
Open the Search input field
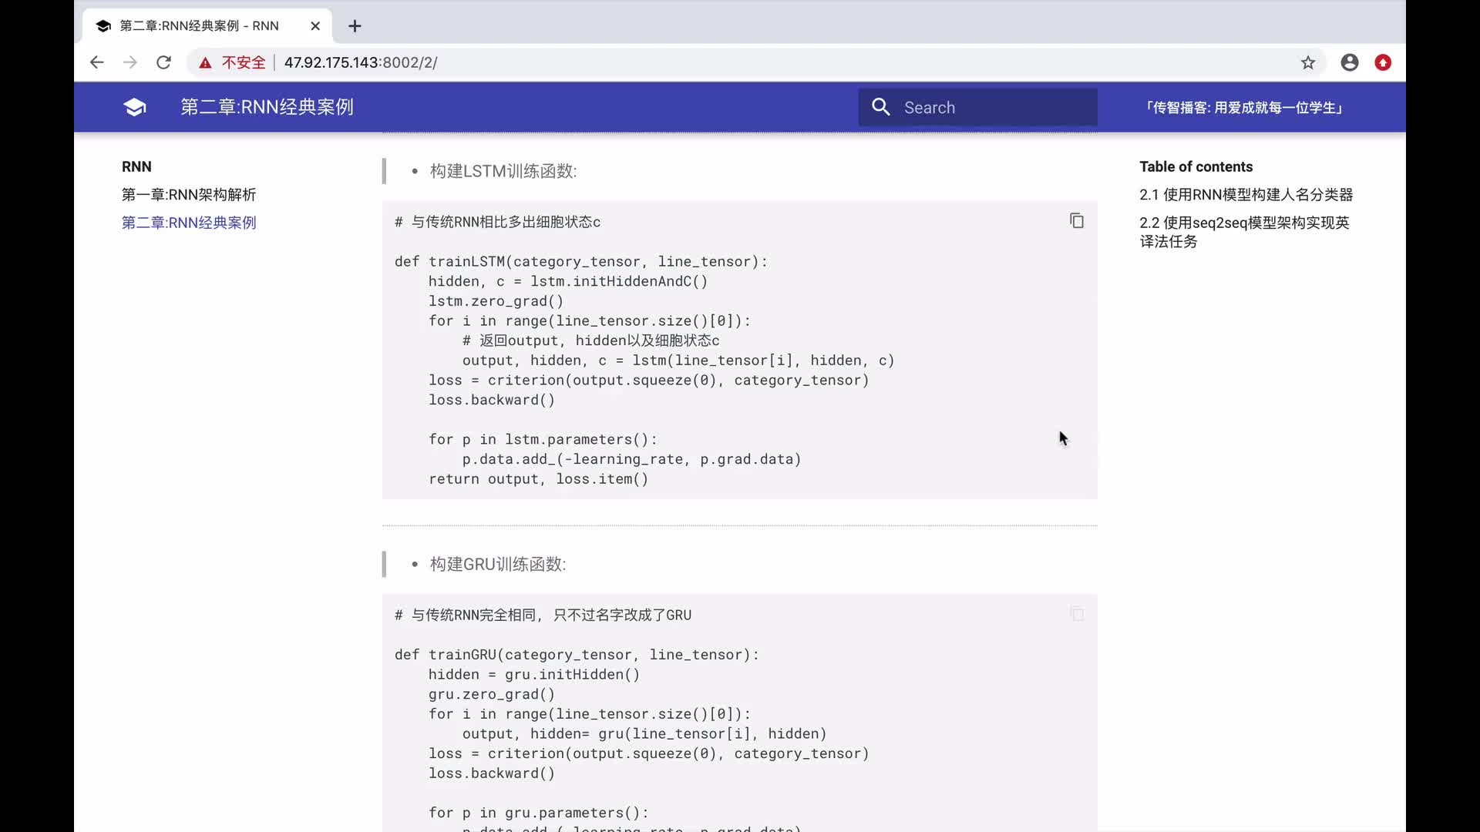(976, 106)
